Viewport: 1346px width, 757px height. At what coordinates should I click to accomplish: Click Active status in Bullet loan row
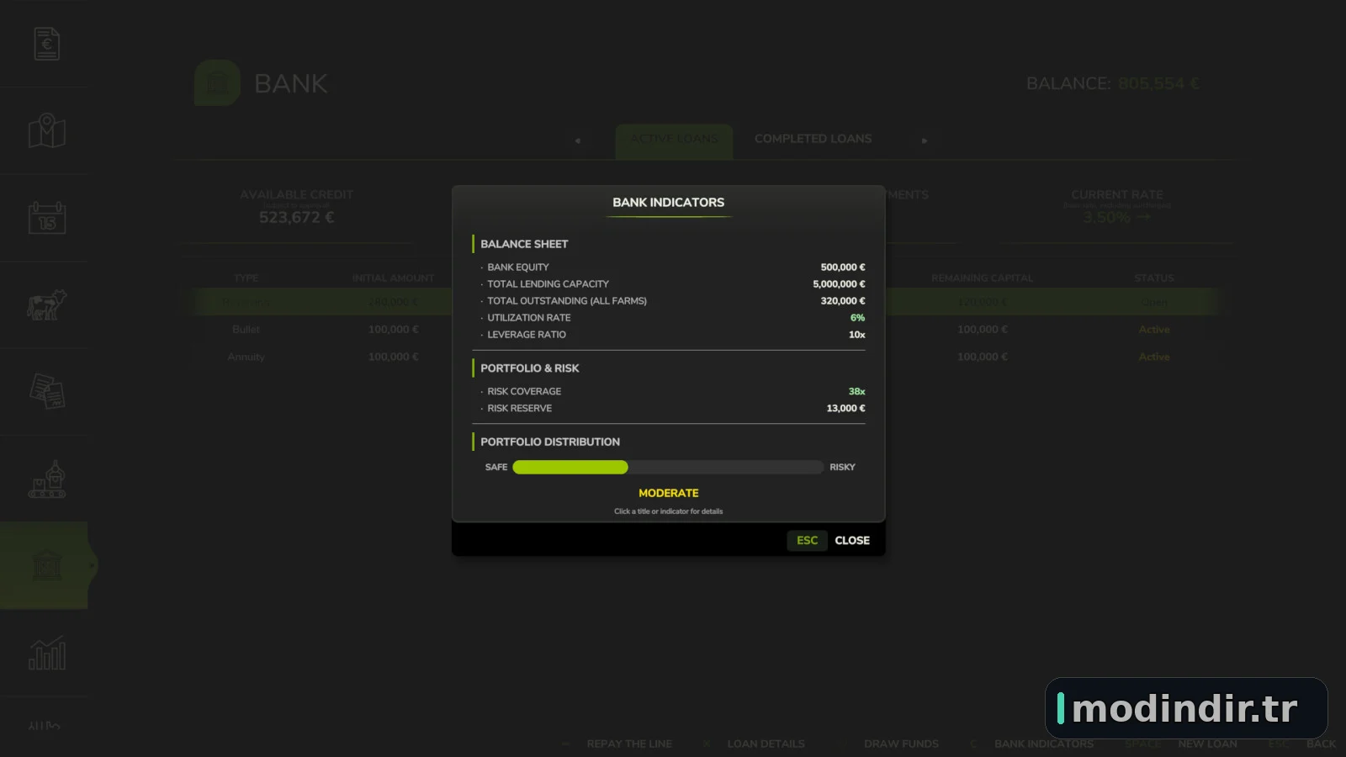[1153, 329]
